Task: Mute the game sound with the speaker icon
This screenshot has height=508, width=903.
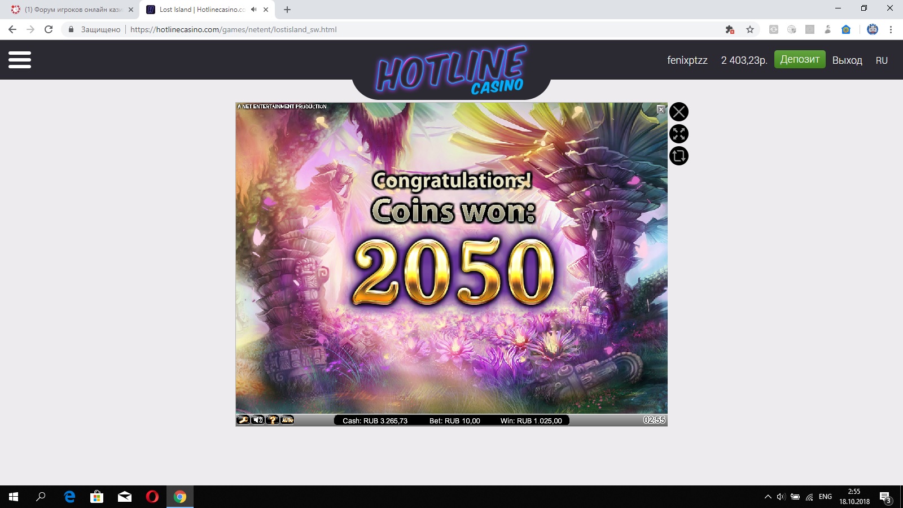Action: (x=258, y=420)
